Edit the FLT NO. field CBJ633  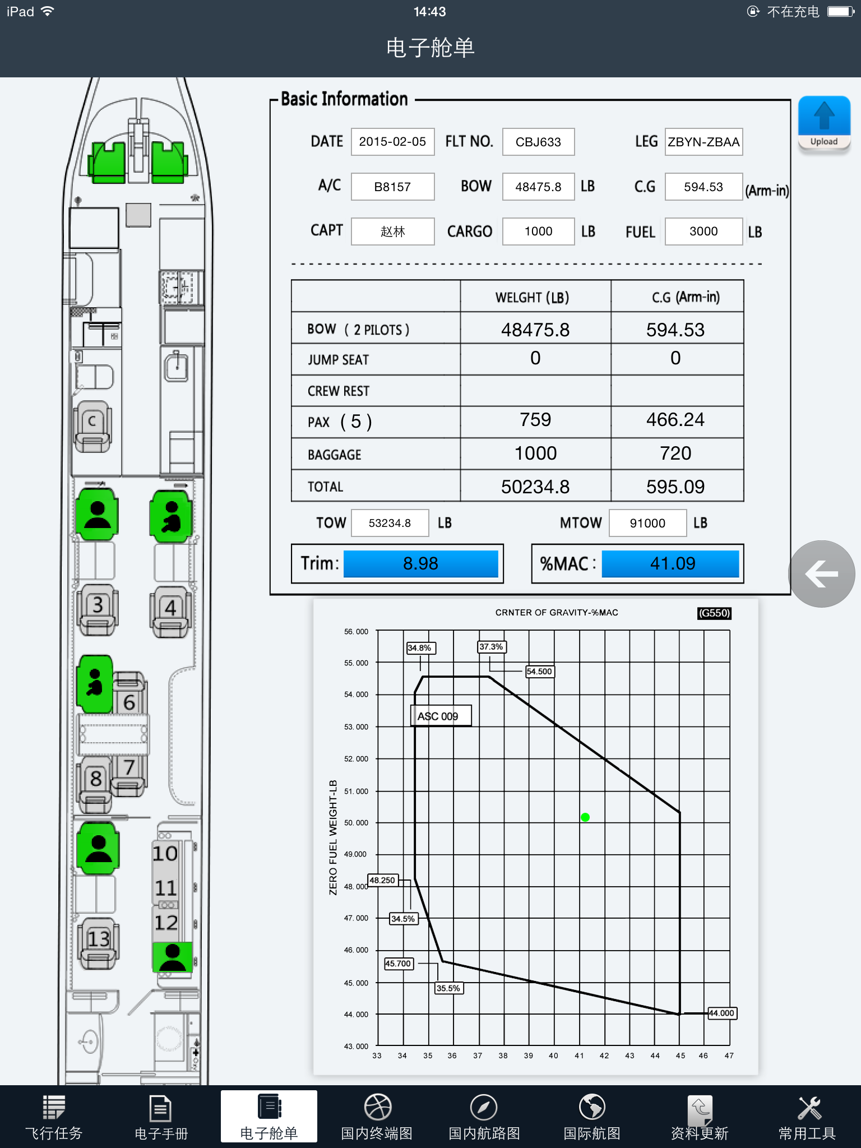point(538,142)
